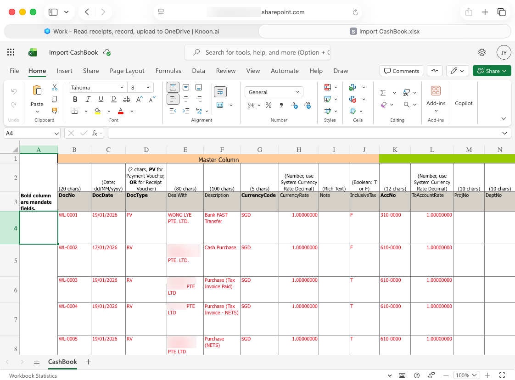Pick a font color from the red swatch
This screenshot has height=380, width=515.
[120, 111]
